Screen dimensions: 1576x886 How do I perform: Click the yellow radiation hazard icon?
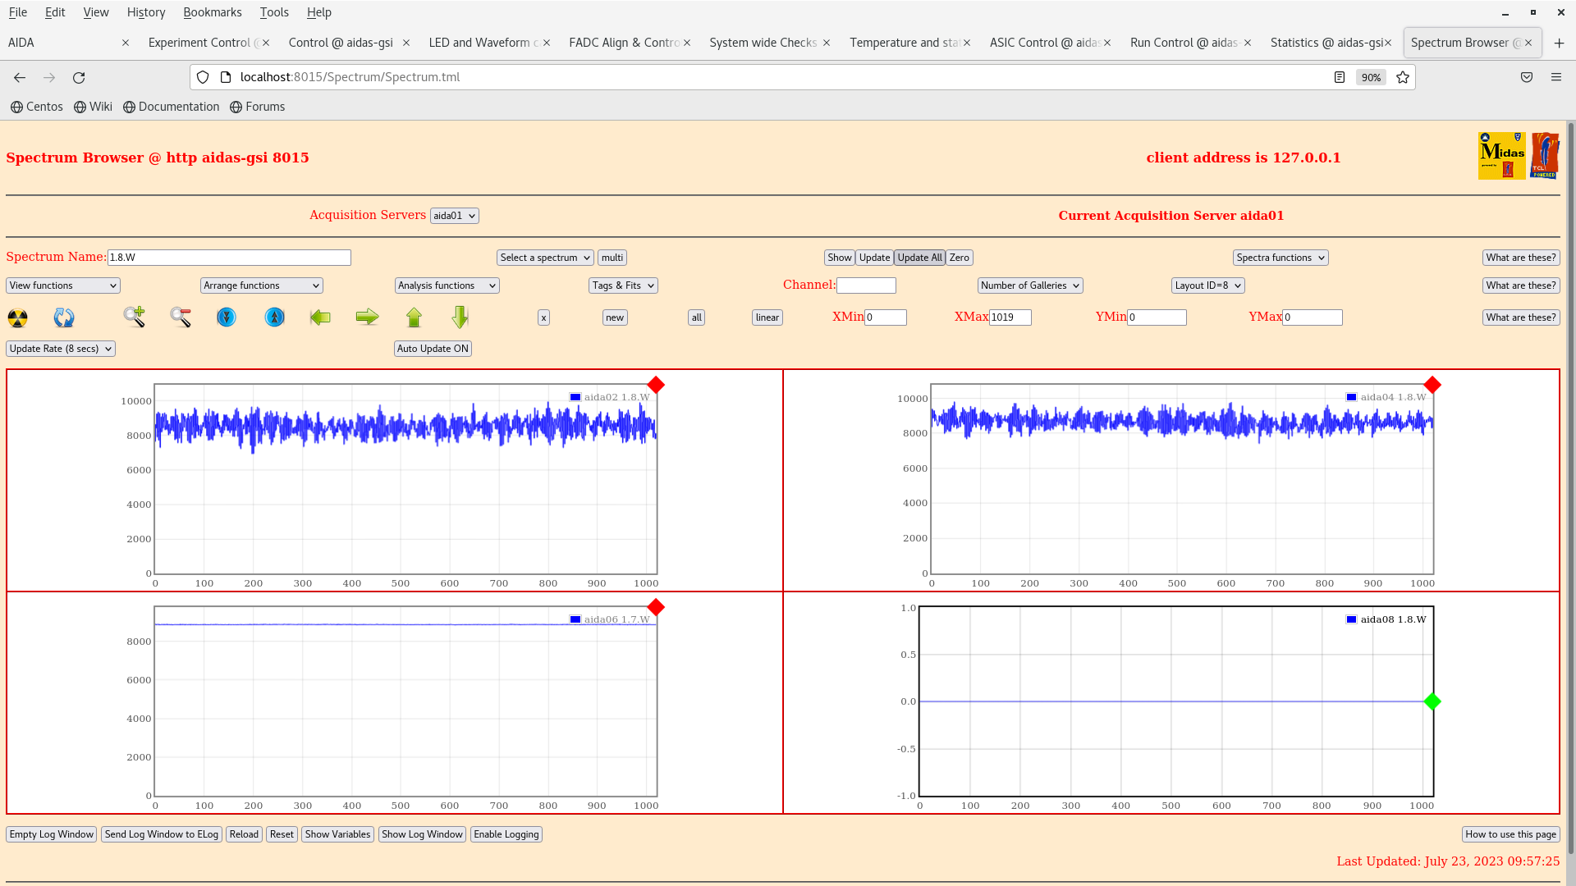17,317
